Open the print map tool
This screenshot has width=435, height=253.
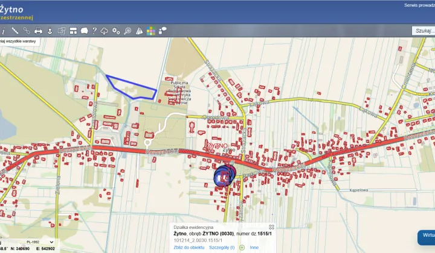pos(38,31)
